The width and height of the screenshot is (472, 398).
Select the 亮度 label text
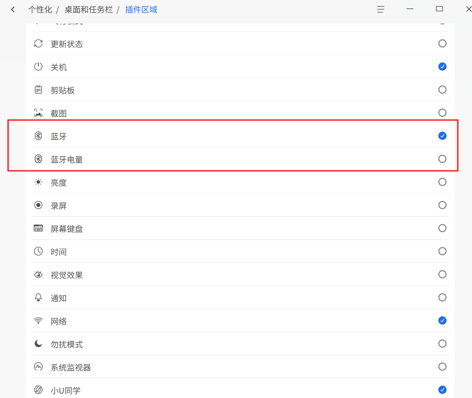click(58, 182)
